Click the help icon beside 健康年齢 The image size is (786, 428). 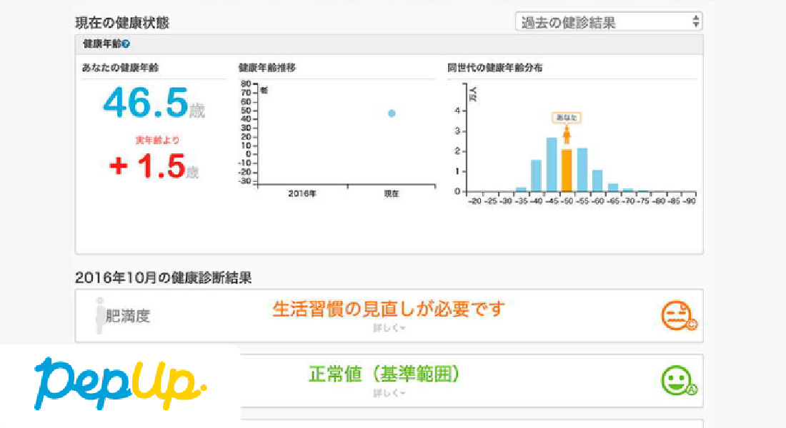click(126, 44)
